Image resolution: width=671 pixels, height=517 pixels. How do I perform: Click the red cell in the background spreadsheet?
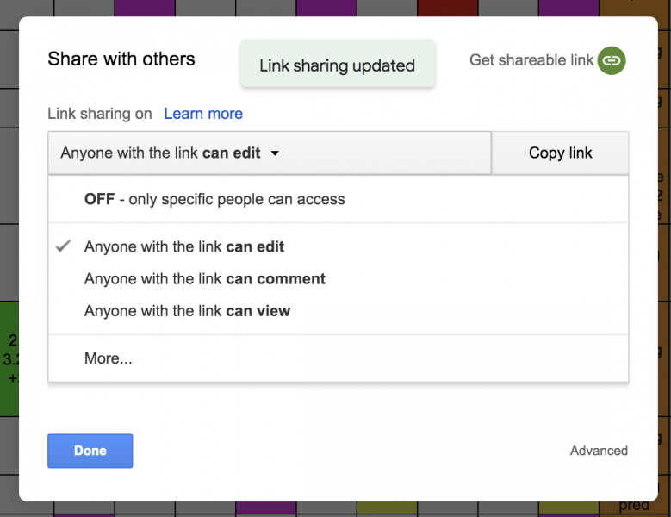447,9
